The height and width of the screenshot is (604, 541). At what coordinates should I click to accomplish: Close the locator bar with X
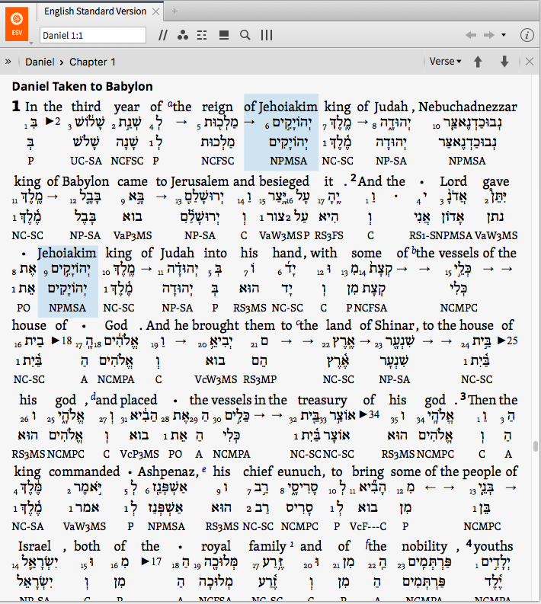[x=530, y=62]
